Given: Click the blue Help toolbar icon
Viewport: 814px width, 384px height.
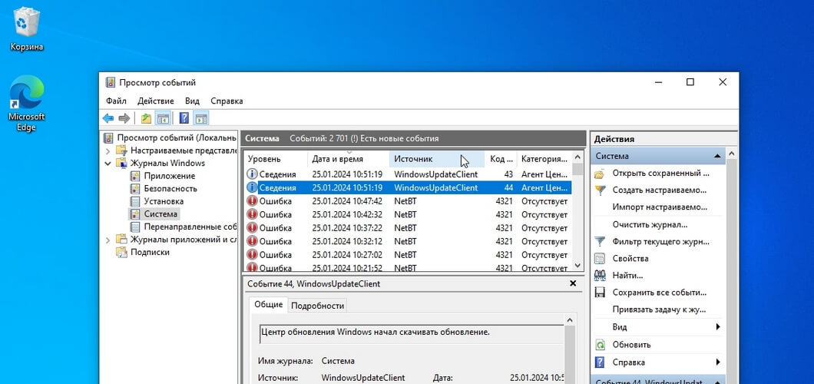Looking at the screenshot, I should [x=184, y=118].
